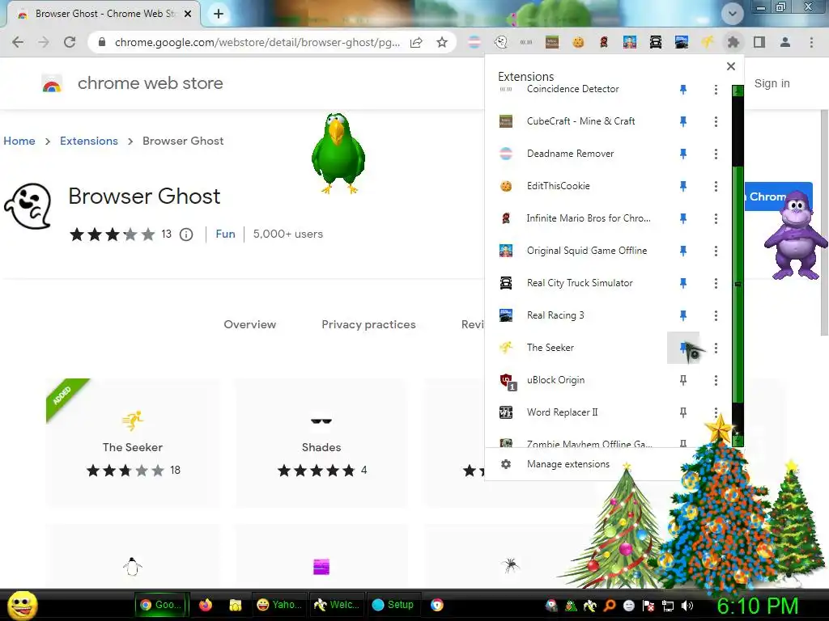Open EditThisCookie cookie icon in toolbar

pyautogui.click(x=578, y=42)
